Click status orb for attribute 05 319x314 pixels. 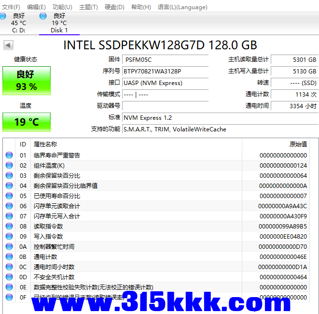click(x=9, y=196)
